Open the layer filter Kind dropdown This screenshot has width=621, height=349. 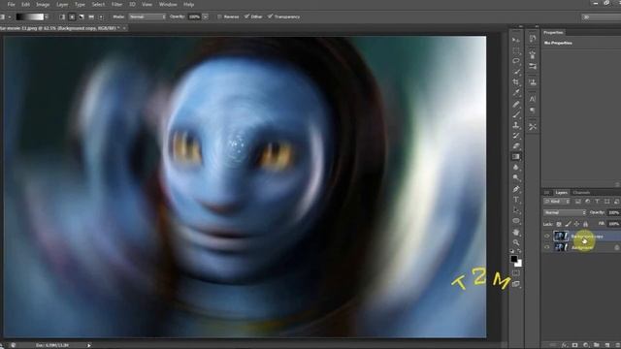(x=556, y=202)
